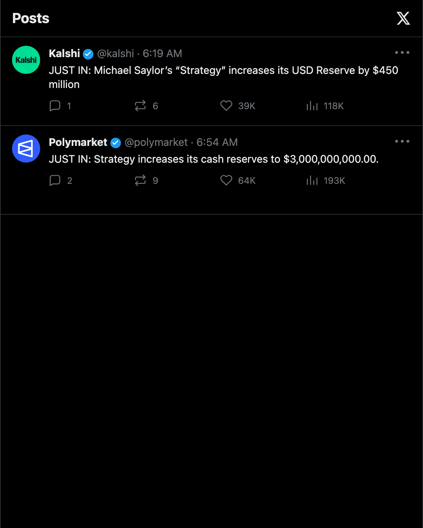Open Kalshi profile avatar
The height and width of the screenshot is (528, 423).
pos(26,60)
